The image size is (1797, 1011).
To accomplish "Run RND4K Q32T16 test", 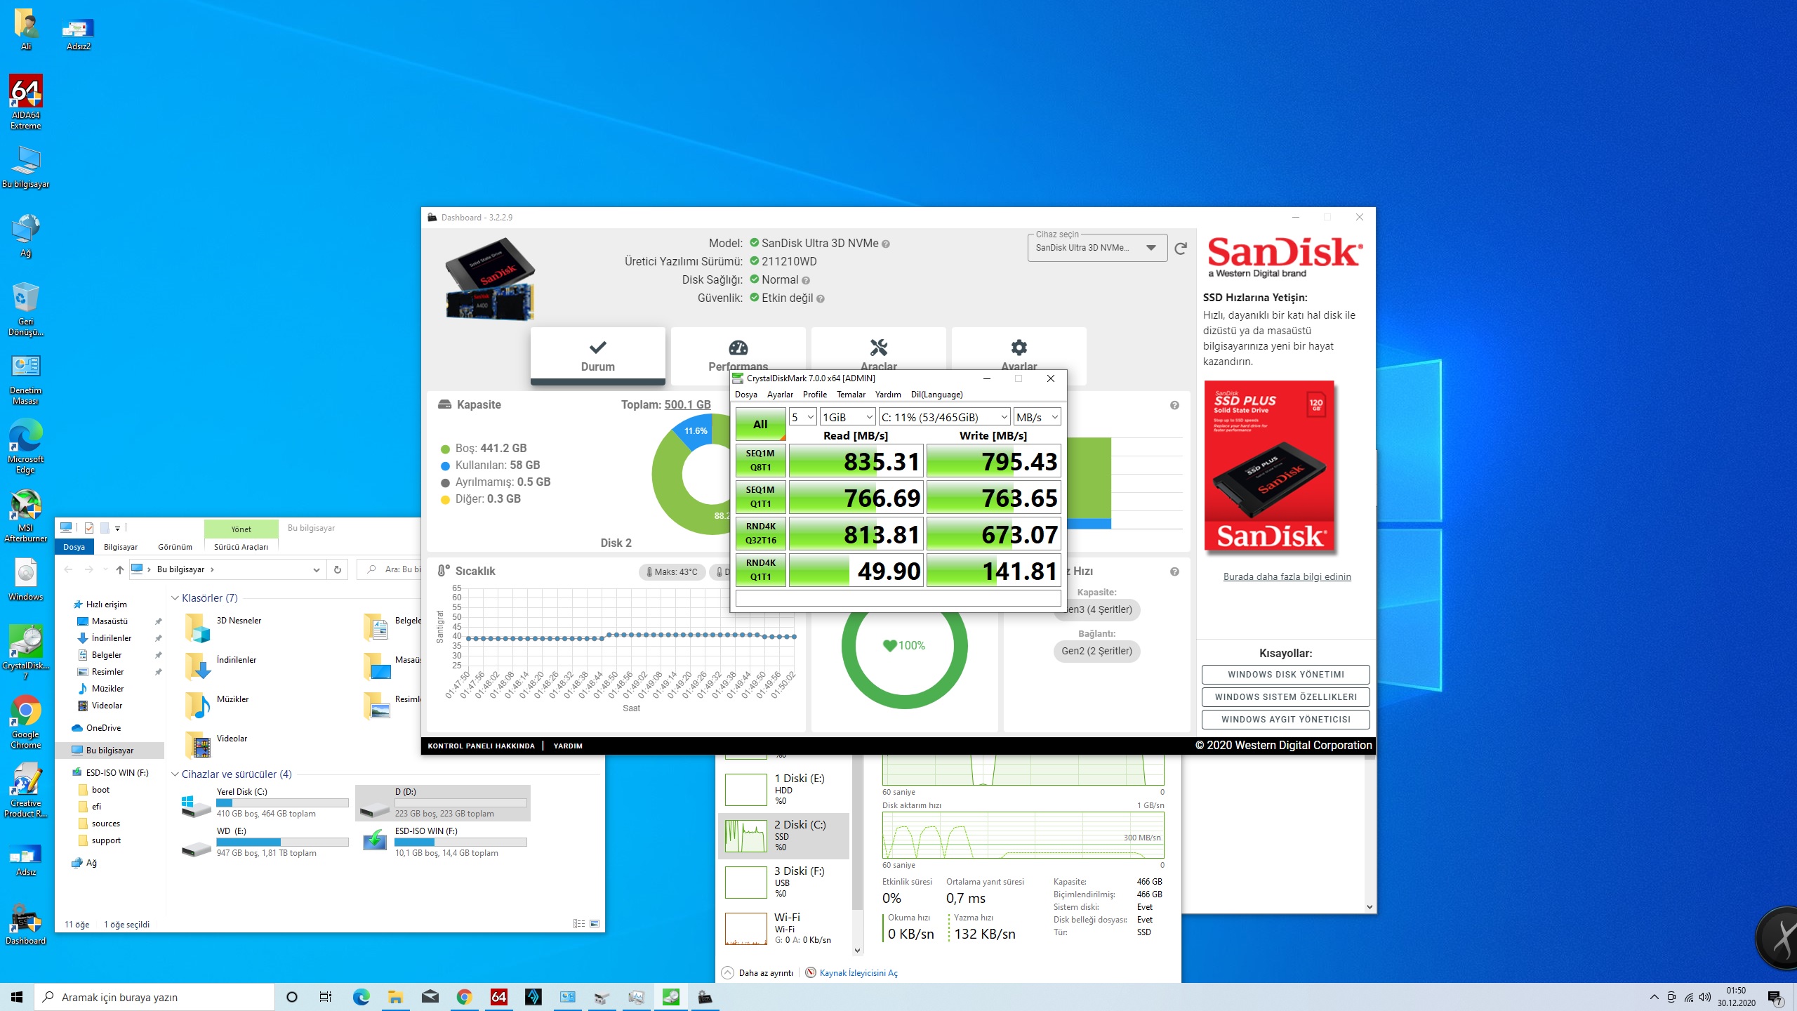I will [x=760, y=534].
